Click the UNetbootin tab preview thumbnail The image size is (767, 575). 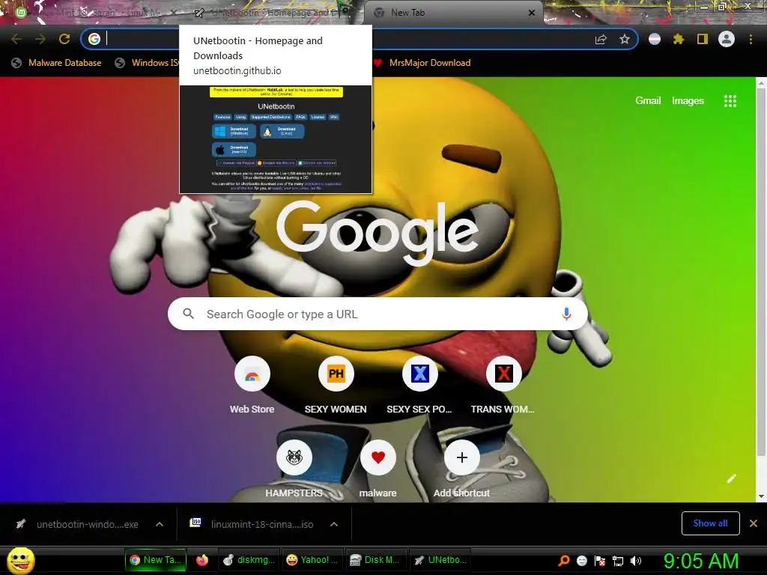tap(276, 139)
